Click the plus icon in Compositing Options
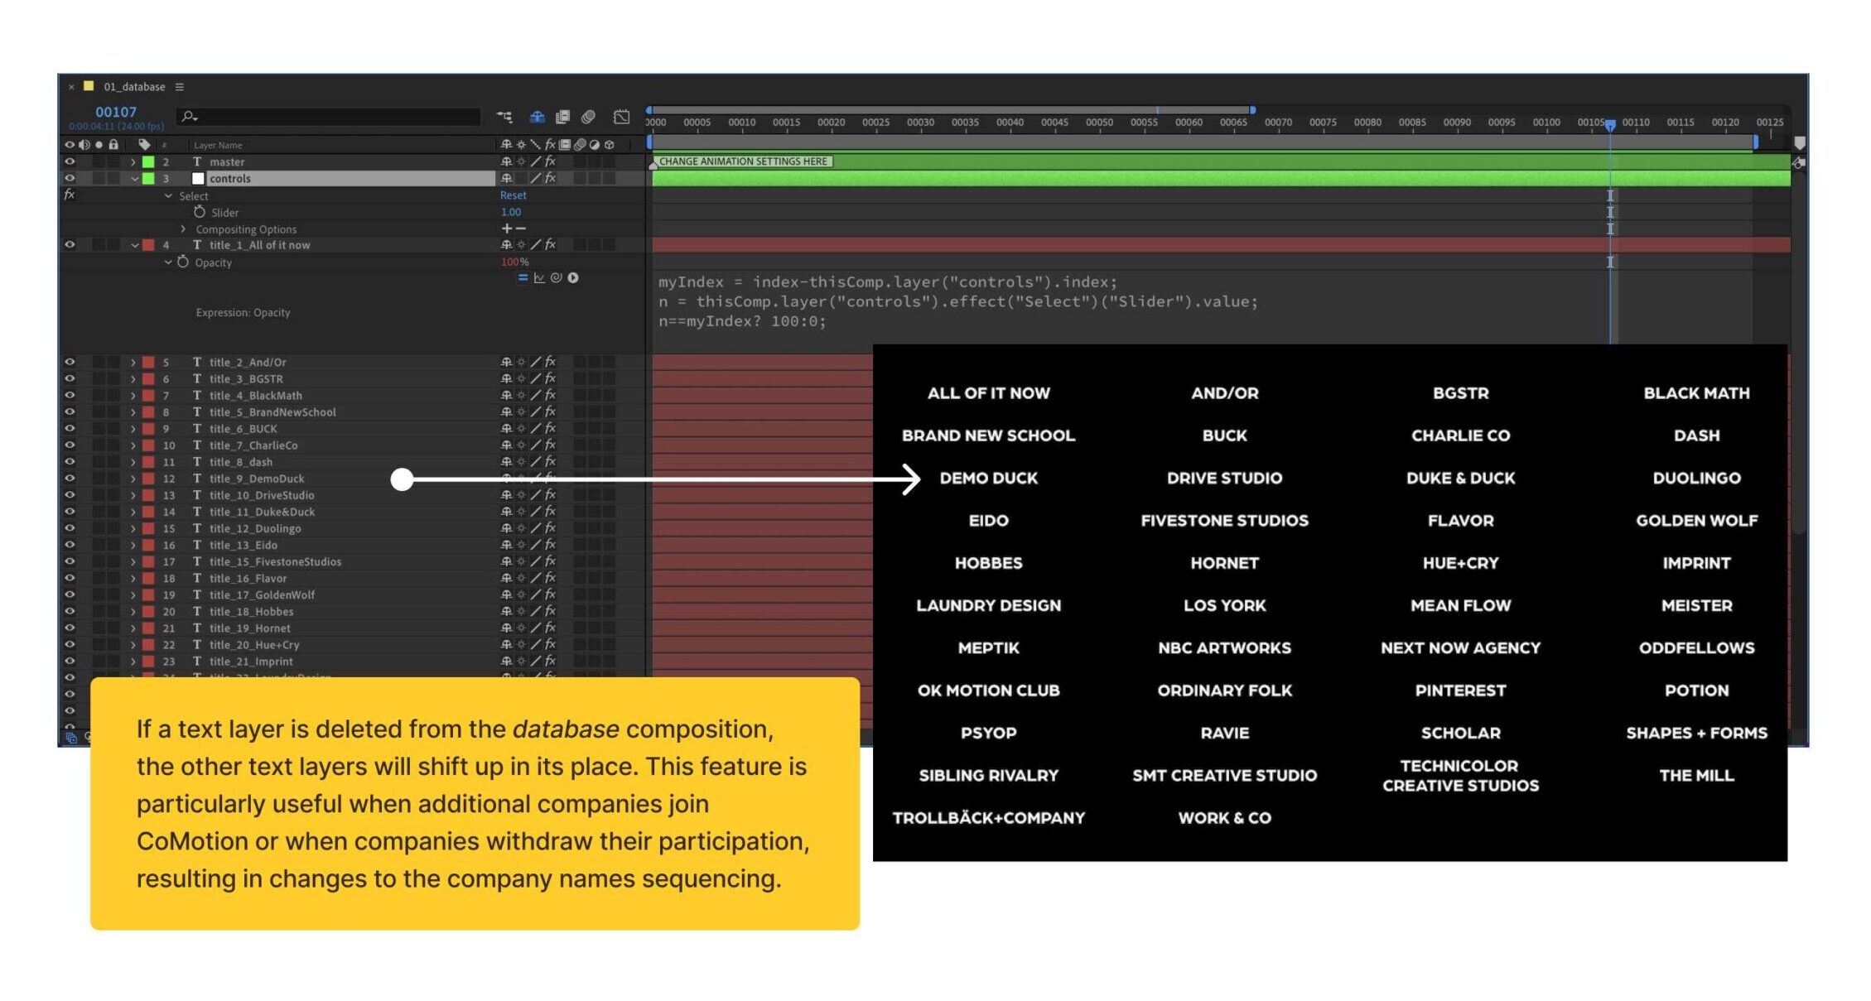 507,229
